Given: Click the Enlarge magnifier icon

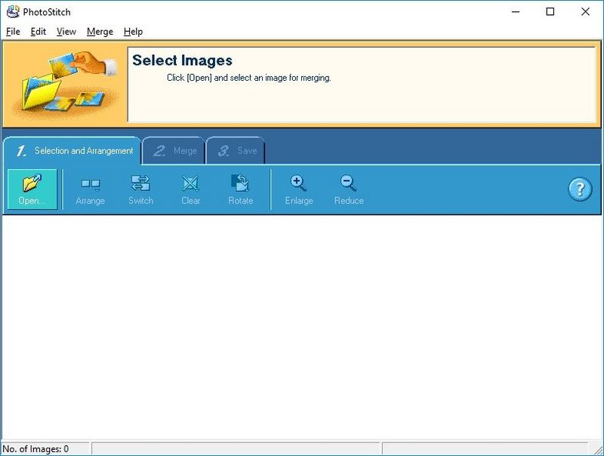Looking at the screenshot, I should pyautogui.click(x=298, y=183).
